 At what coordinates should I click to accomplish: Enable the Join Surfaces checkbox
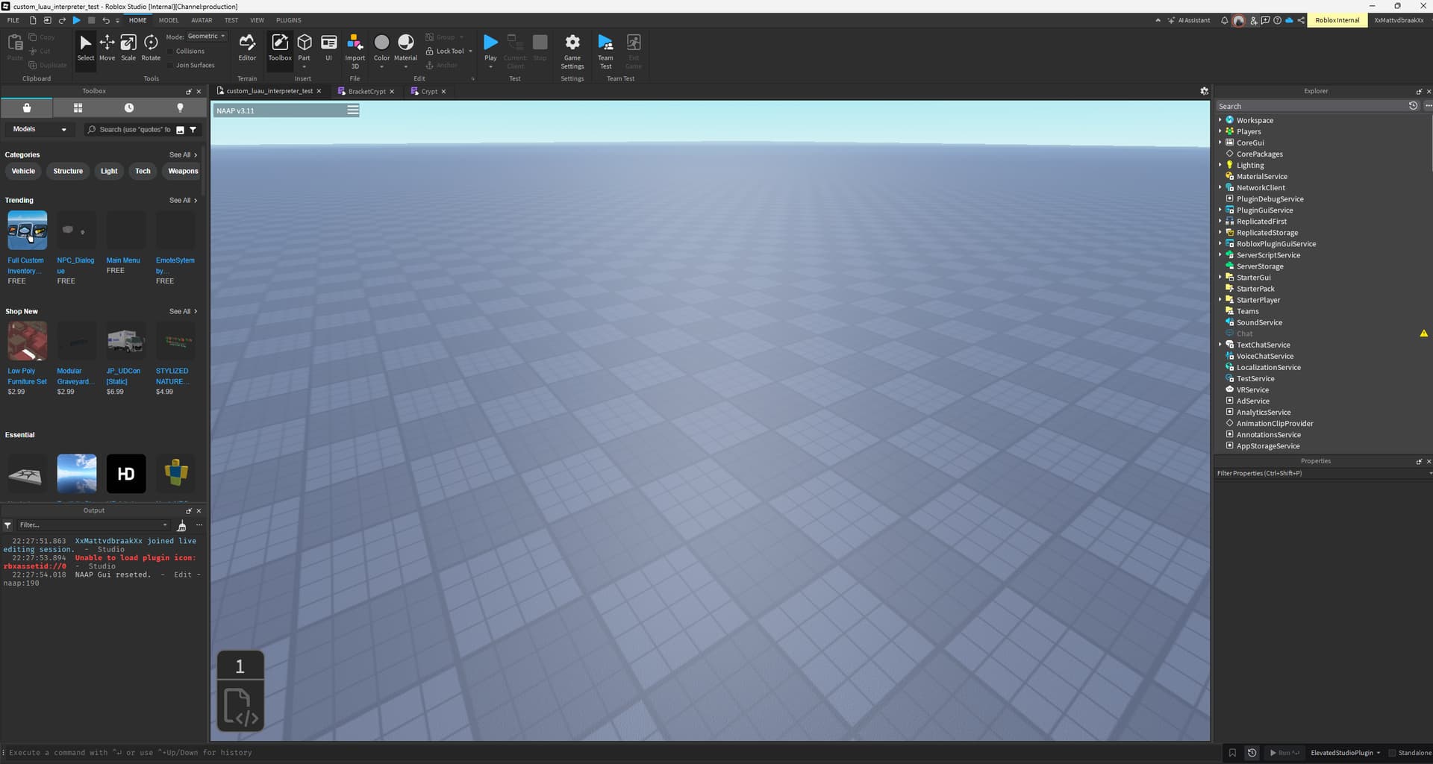tap(173, 65)
